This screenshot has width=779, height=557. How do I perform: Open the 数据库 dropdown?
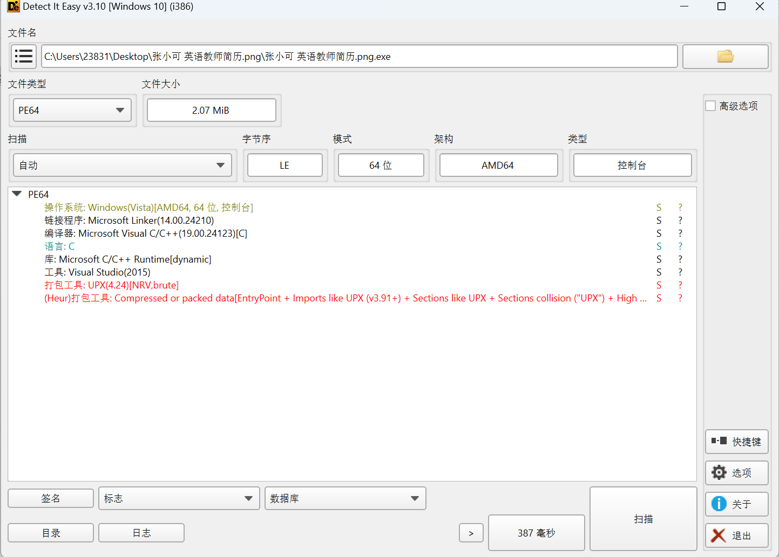346,498
